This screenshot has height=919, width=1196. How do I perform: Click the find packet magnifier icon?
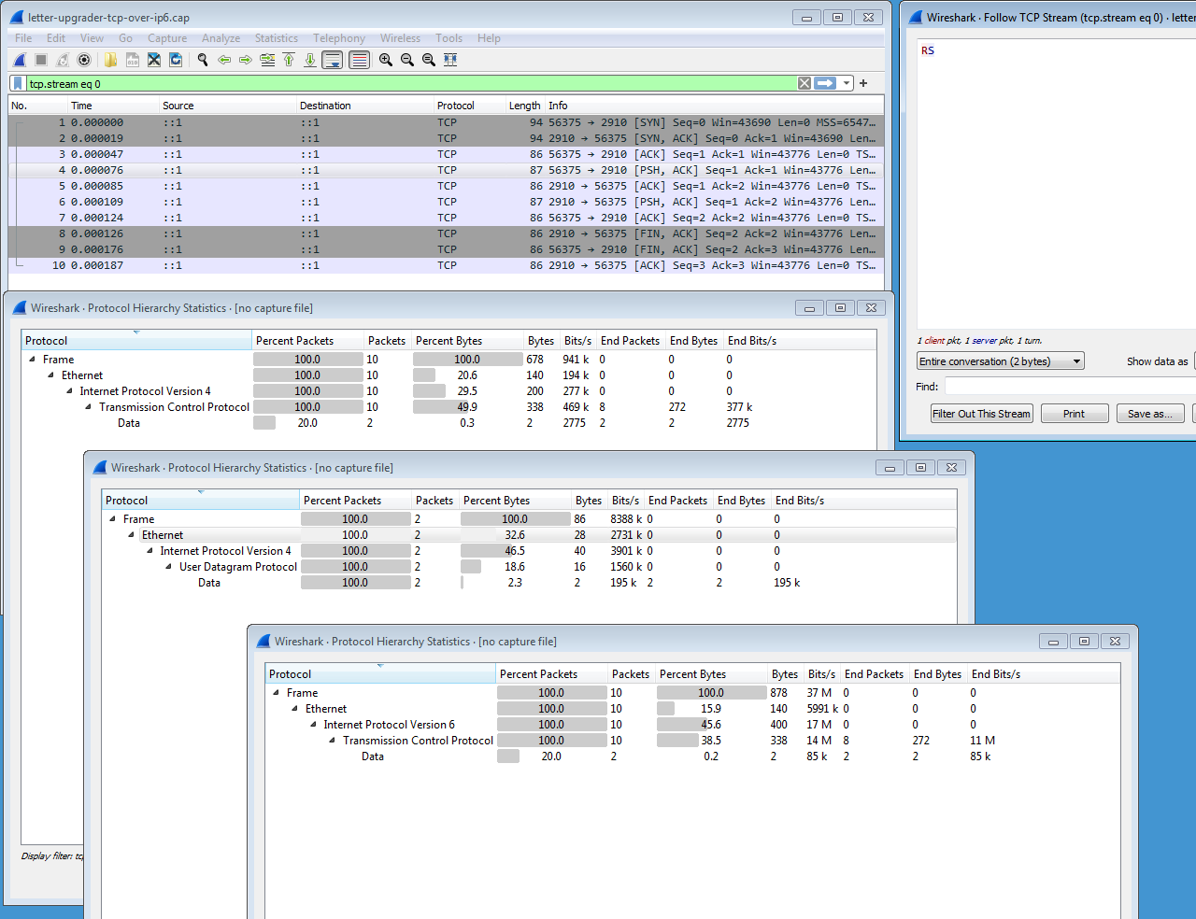click(202, 60)
